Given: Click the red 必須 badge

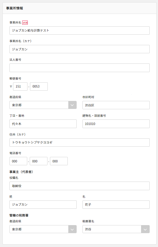Looking at the screenshot, I should pos(25,23).
